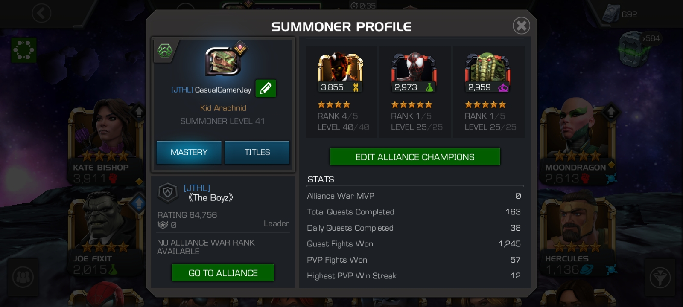The width and height of the screenshot is (683, 307).
Task: Tap the back arrow in the top corner
Action: tap(41, 14)
